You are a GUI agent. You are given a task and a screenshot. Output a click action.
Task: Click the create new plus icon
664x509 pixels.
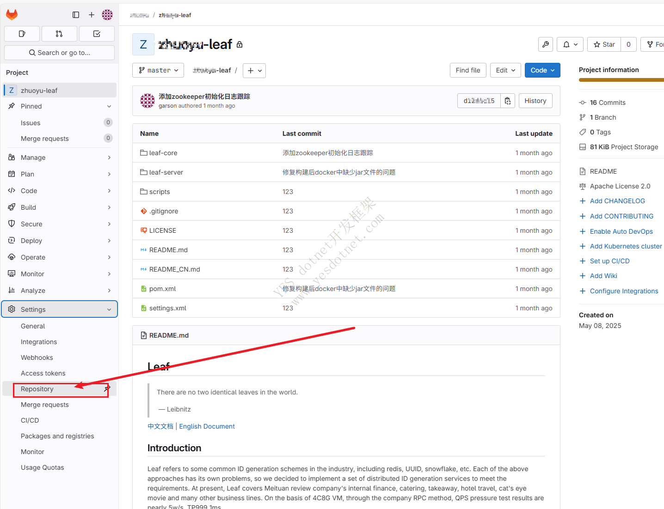point(92,15)
